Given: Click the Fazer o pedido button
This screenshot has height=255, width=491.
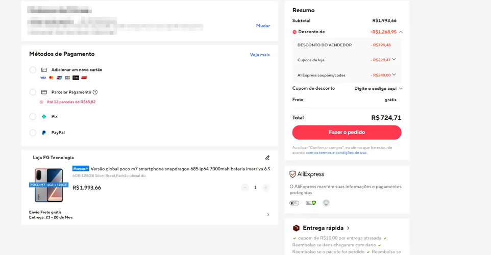Looking at the screenshot, I should [347, 133].
